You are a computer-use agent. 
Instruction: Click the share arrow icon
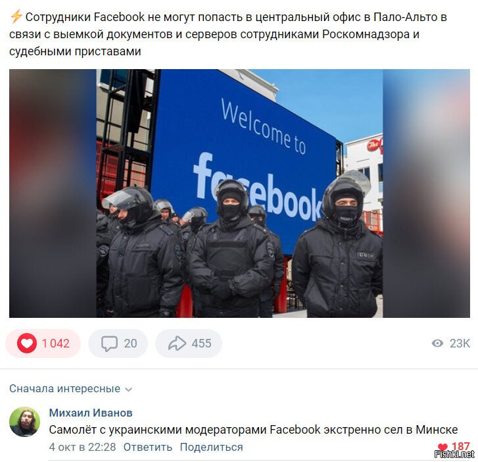click(x=177, y=344)
